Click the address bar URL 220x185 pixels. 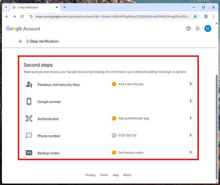(x=112, y=17)
